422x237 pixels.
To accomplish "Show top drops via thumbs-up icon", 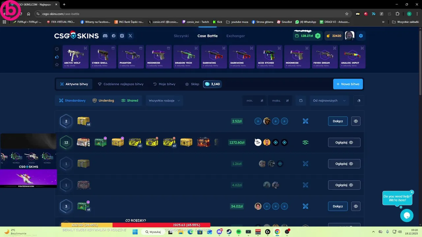I will [x=57, y=57].
